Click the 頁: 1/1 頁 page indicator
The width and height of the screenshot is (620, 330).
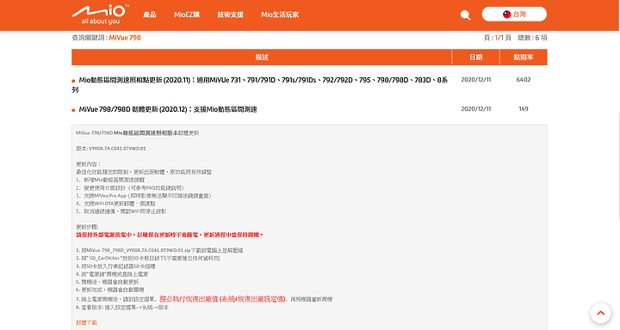click(498, 38)
